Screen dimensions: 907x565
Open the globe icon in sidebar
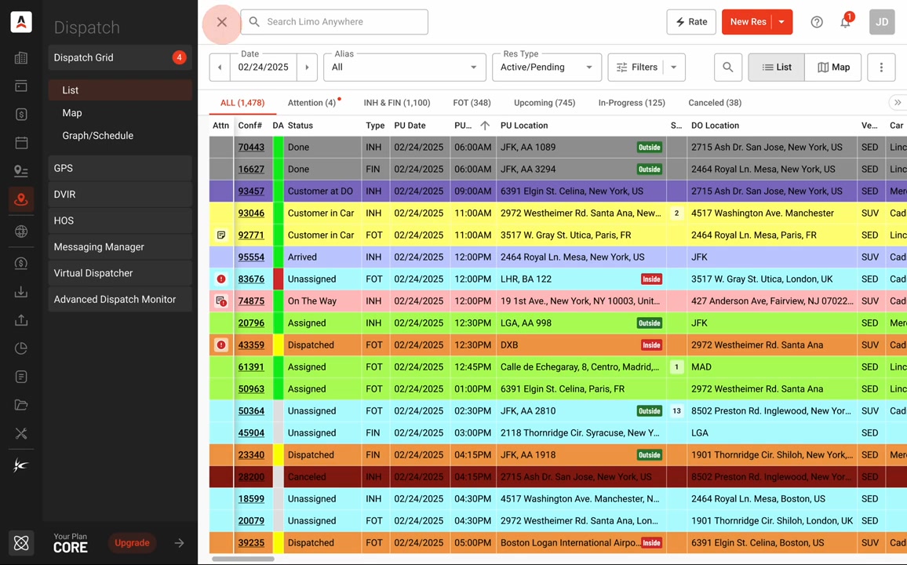point(21,231)
